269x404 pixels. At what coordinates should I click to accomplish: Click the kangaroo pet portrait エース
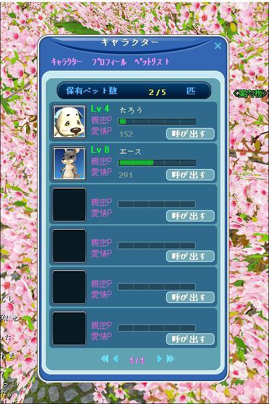coord(69,163)
